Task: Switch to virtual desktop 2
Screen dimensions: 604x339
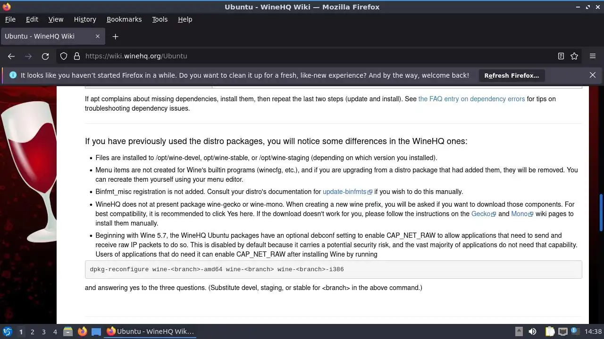Action: tap(32, 331)
